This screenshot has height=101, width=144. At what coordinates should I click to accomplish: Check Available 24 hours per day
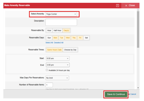pyautogui.click(x=47, y=70)
